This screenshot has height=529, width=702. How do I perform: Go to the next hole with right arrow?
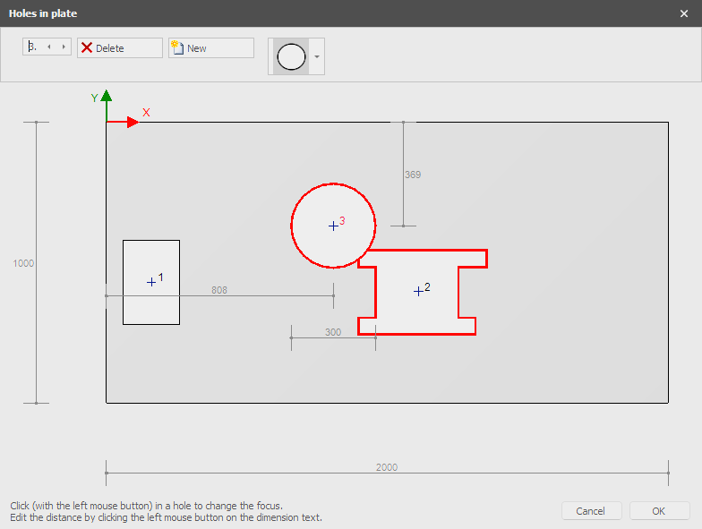(64, 47)
